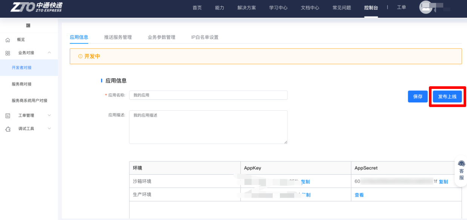The width and height of the screenshot is (467, 220).
Task: Click the 应用描述 textarea resize handle
Action: [286, 142]
